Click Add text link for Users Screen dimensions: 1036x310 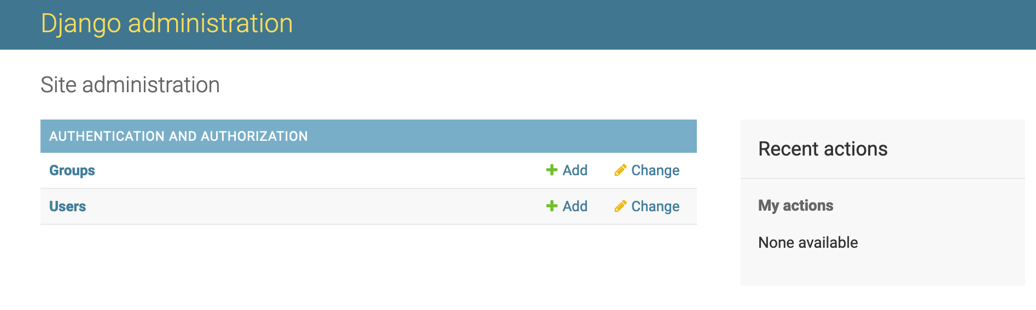(x=575, y=206)
